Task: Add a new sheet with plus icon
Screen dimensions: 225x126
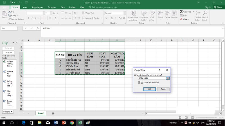Action: 53,113
